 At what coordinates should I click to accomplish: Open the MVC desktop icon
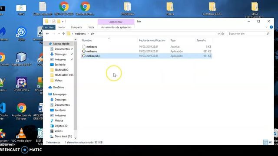tap(21, 10)
